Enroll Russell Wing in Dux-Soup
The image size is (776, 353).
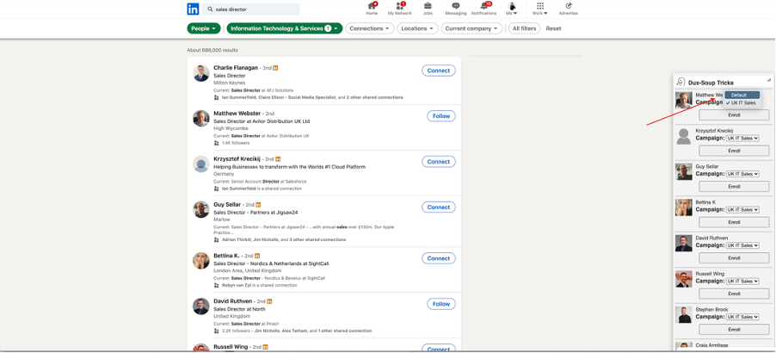[x=734, y=294]
